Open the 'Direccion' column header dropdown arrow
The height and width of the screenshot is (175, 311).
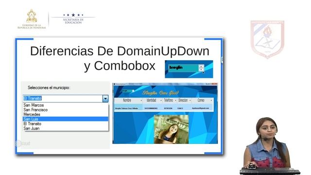190,101
